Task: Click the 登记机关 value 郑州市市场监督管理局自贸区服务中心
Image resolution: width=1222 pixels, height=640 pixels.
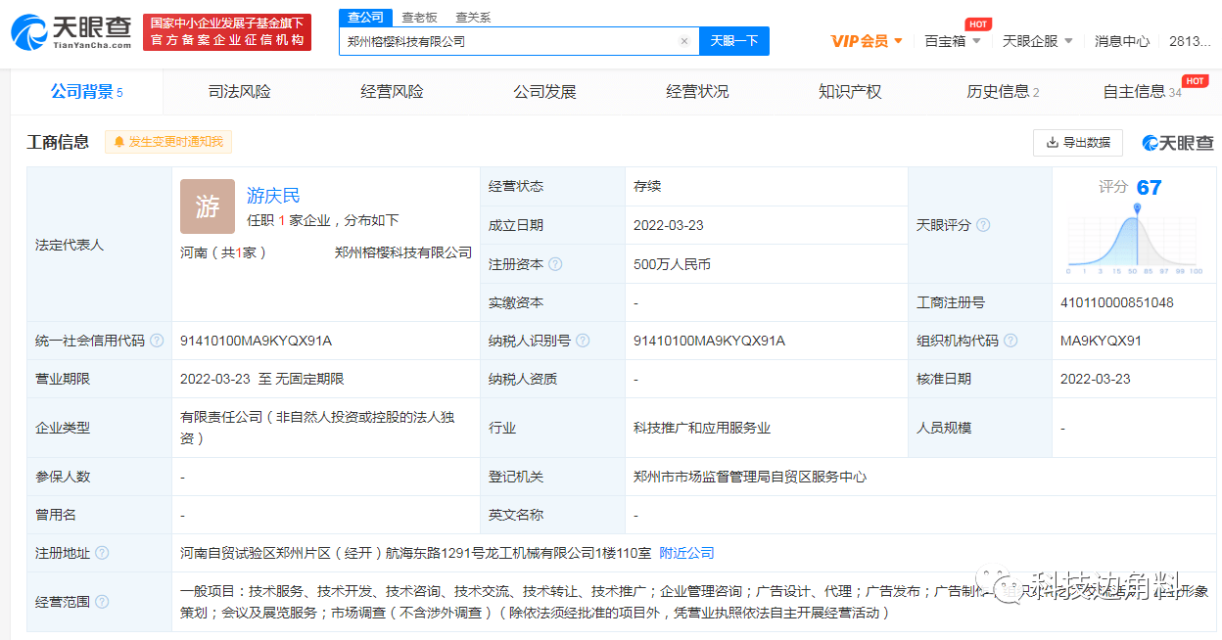Action: pyautogui.click(x=750, y=477)
